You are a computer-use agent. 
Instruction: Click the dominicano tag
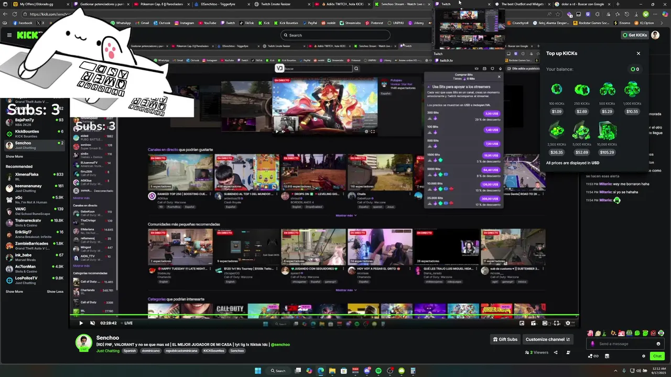click(150, 351)
